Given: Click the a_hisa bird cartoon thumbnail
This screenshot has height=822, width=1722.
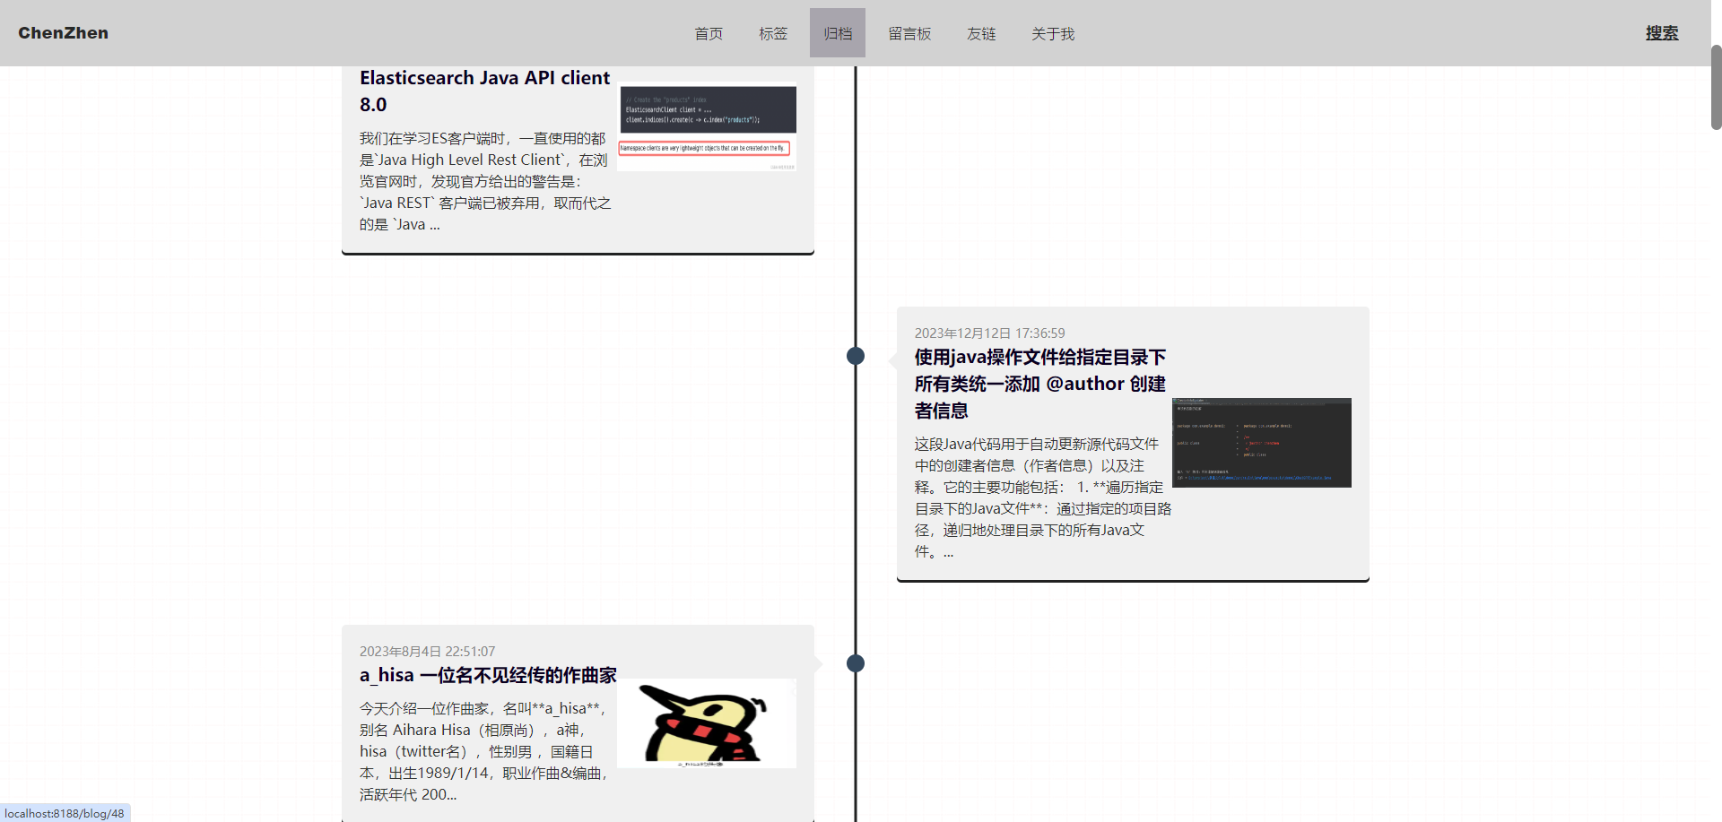Looking at the screenshot, I should [707, 723].
